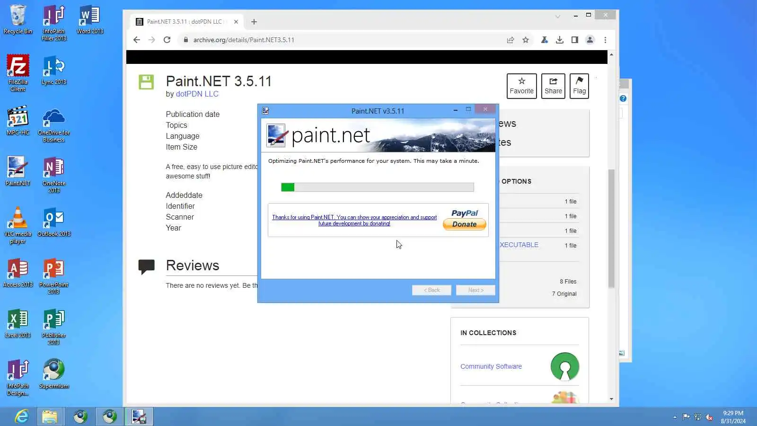Screen dimensions: 757x426
Task: Click the PayPal Donate button
Action: click(x=465, y=224)
